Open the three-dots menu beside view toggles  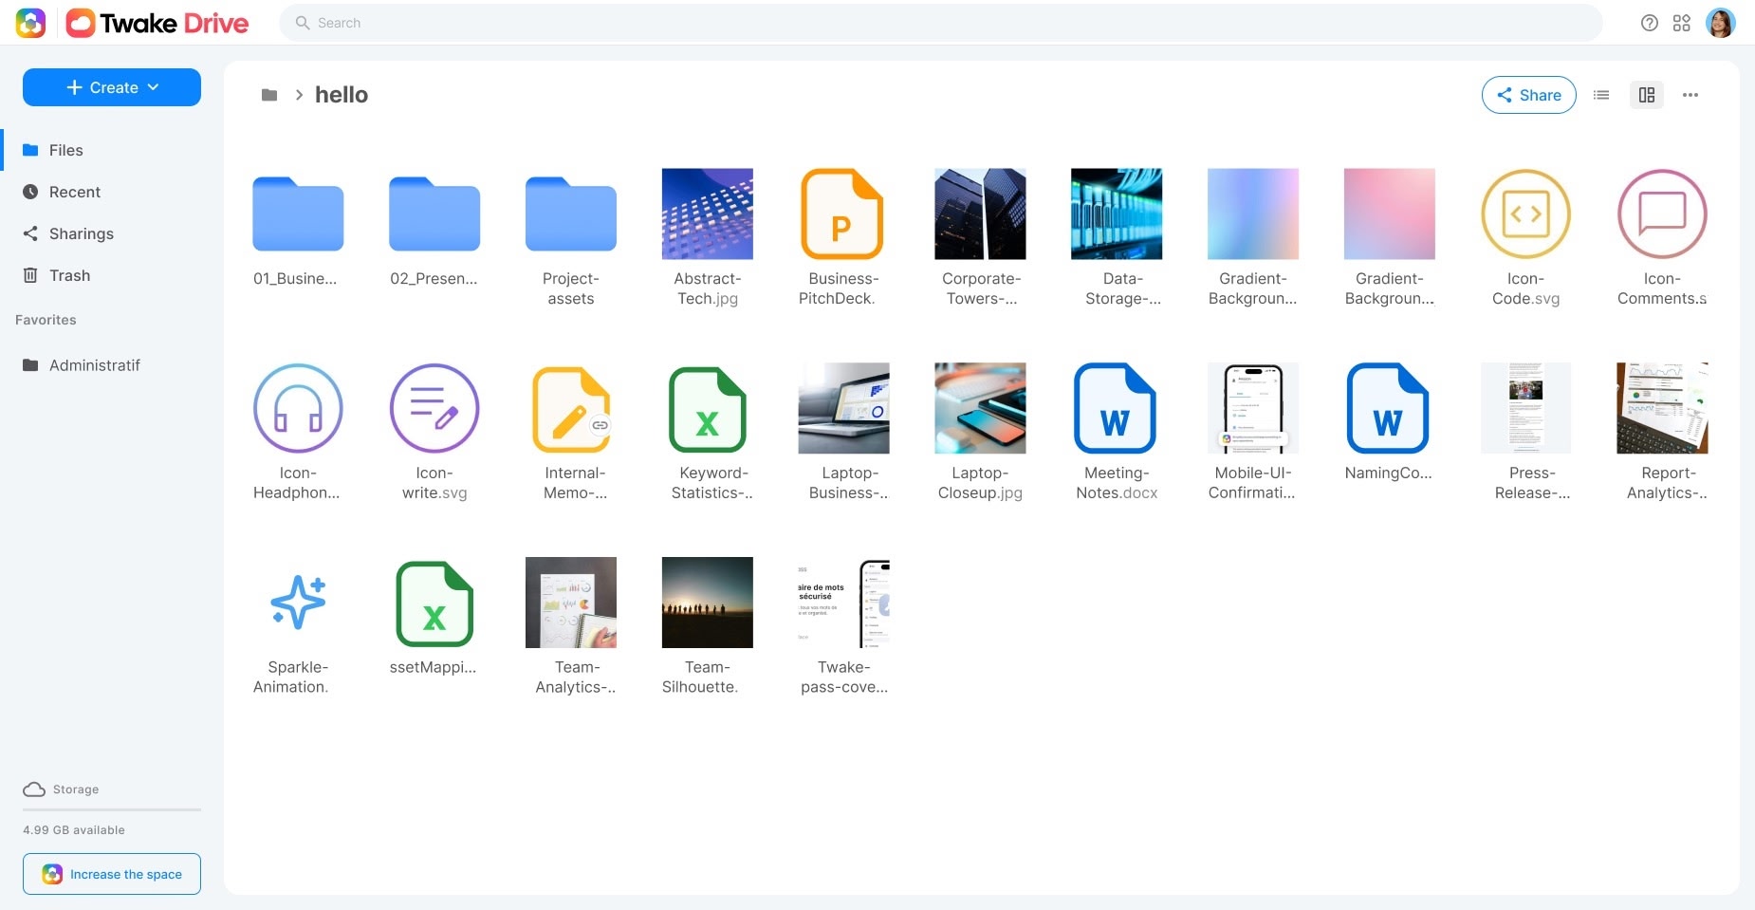[x=1691, y=94]
